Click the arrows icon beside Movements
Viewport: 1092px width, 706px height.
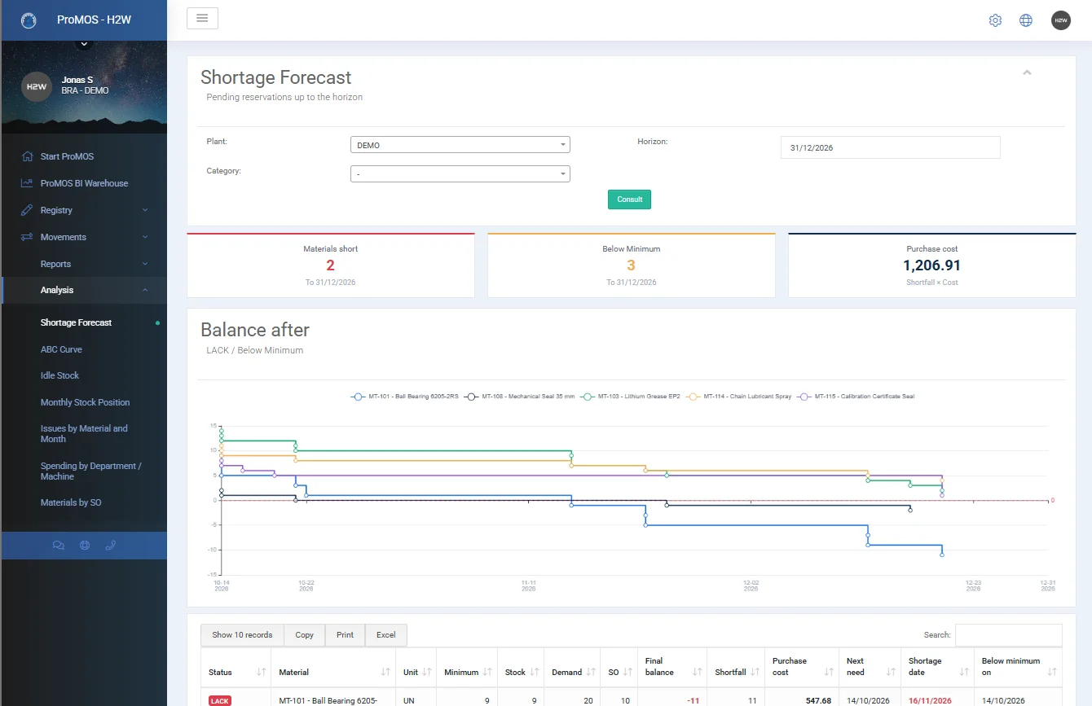point(27,237)
